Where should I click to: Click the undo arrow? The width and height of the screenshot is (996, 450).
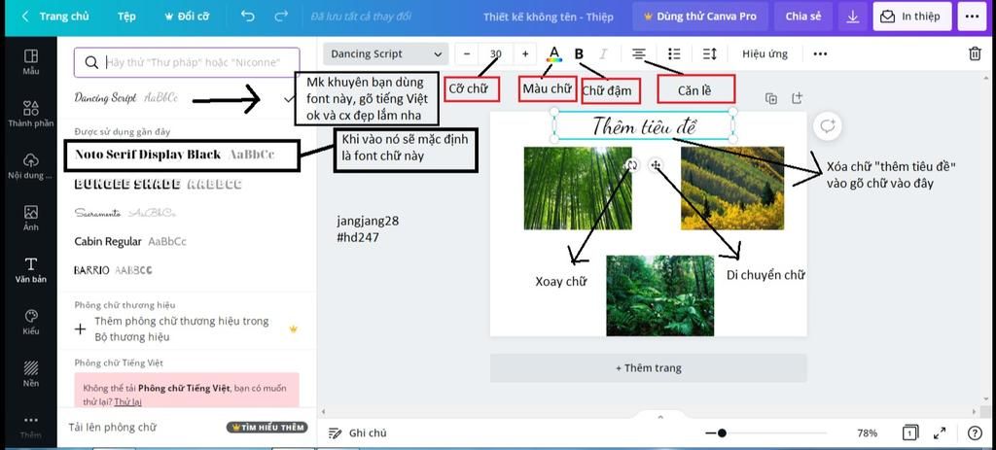click(248, 17)
